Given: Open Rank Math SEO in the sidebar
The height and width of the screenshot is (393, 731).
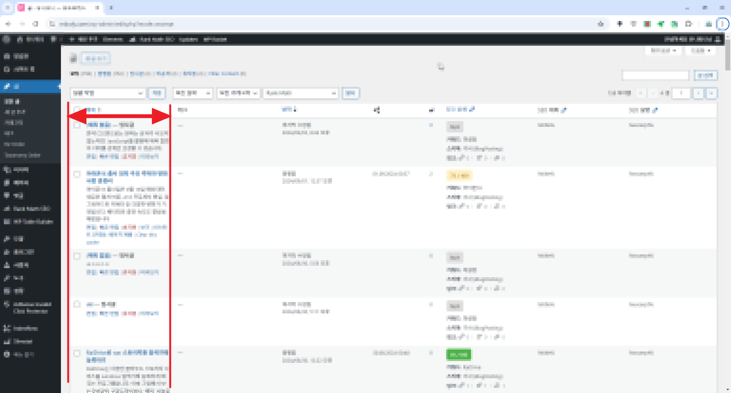Looking at the screenshot, I should (x=30, y=208).
